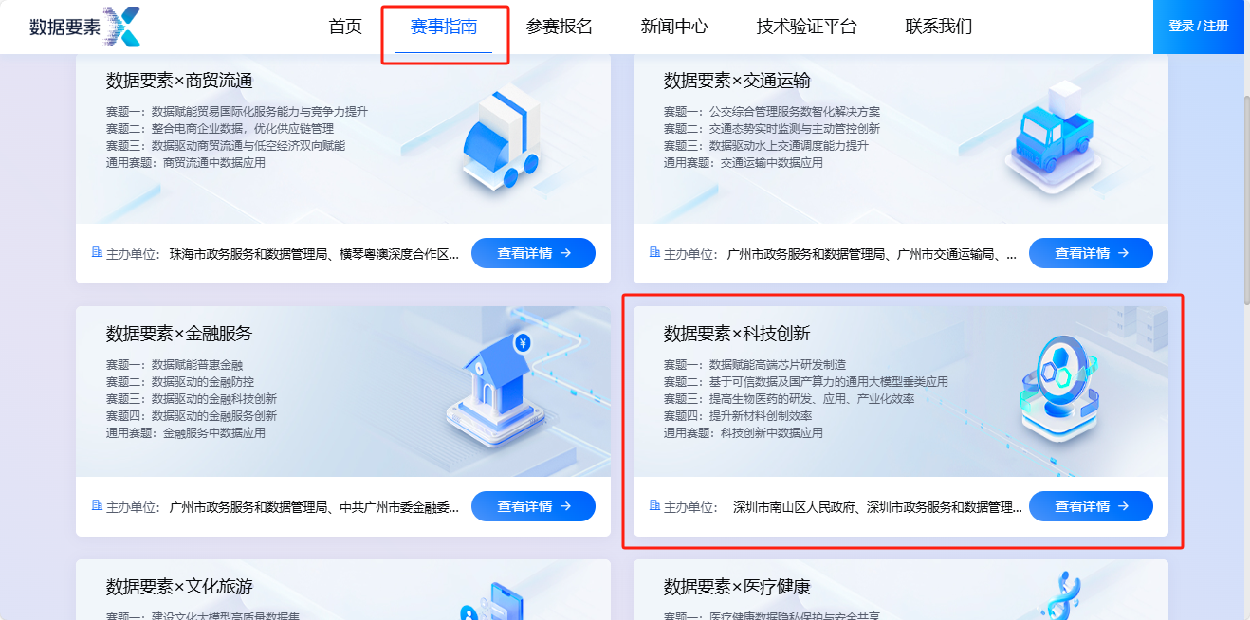Open the 联系我们 page
The height and width of the screenshot is (620, 1250).
[939, 27]
